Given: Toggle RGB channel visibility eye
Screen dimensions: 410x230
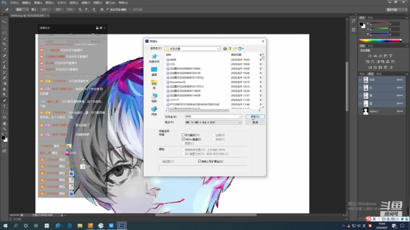Looking at the screenshot, I should coord(360,80).
